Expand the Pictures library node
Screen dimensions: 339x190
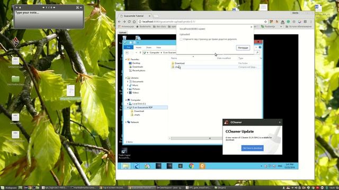(128, 89)
